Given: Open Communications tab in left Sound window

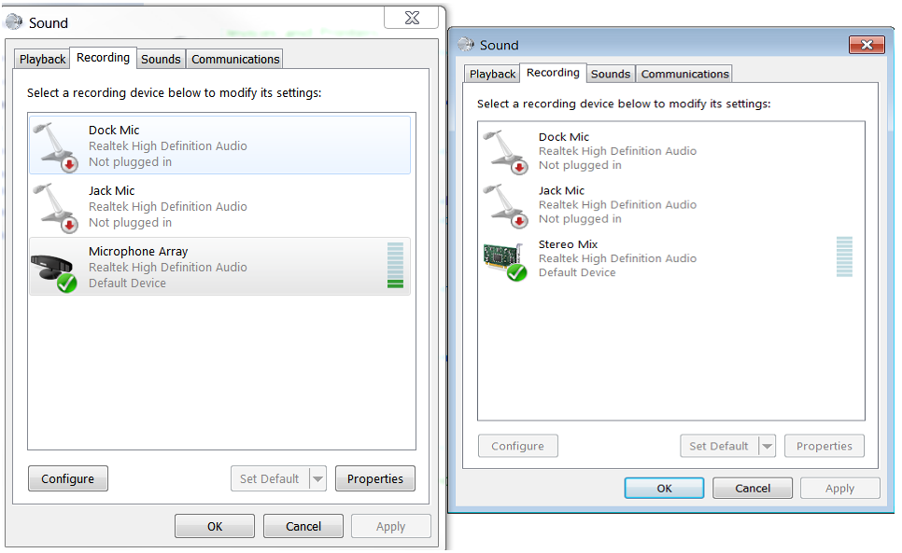Looking at the screenshot, I should [235, 59].
